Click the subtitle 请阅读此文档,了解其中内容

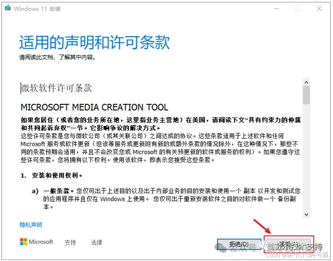[x=58, y=57]
